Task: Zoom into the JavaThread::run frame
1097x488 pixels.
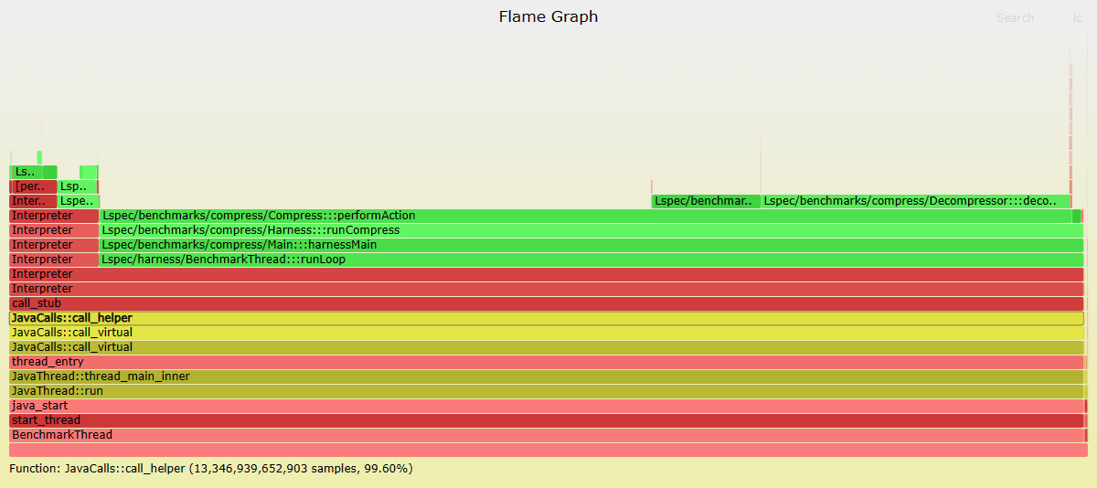Action: [546, 391]
